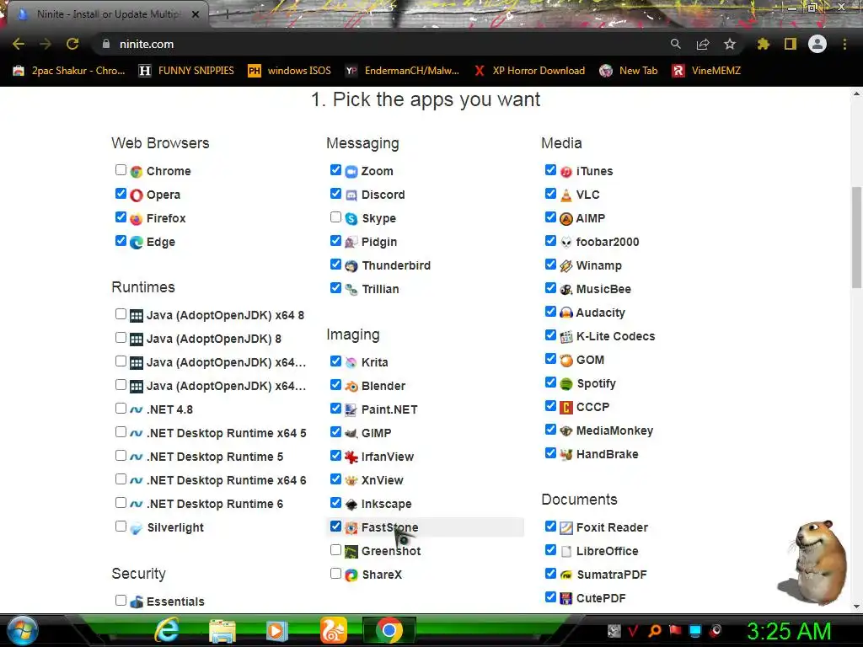Click the Audacity headphones icon
863x647 pixels.
tap(566, 313)
